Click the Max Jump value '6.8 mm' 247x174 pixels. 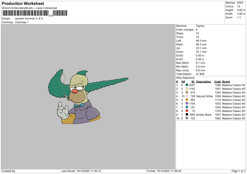tap(200, 70)
